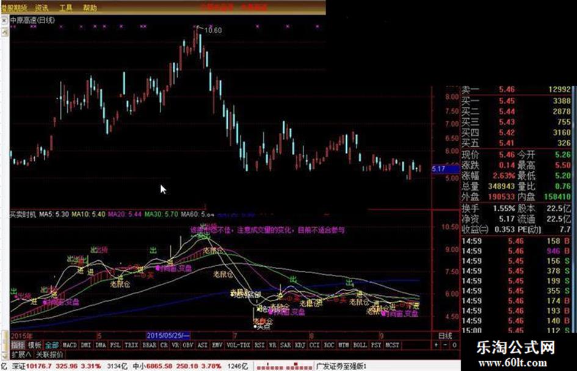This screenshot has height=371, width=577.
Task: Click 广发证券至强版1 in status bar
Action: 341,366
